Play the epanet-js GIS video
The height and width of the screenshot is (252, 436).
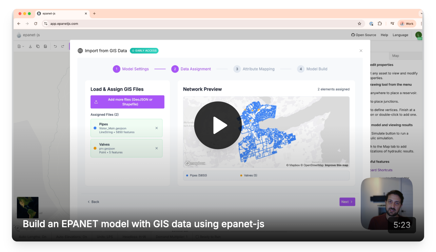[x=218, y=125]
